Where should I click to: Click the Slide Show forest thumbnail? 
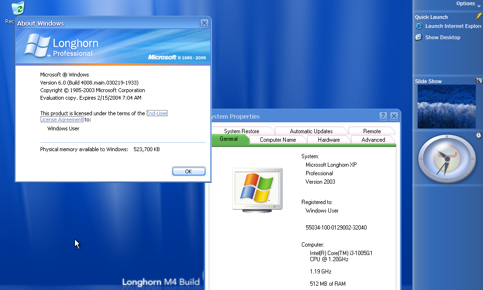tap(446, 106)
